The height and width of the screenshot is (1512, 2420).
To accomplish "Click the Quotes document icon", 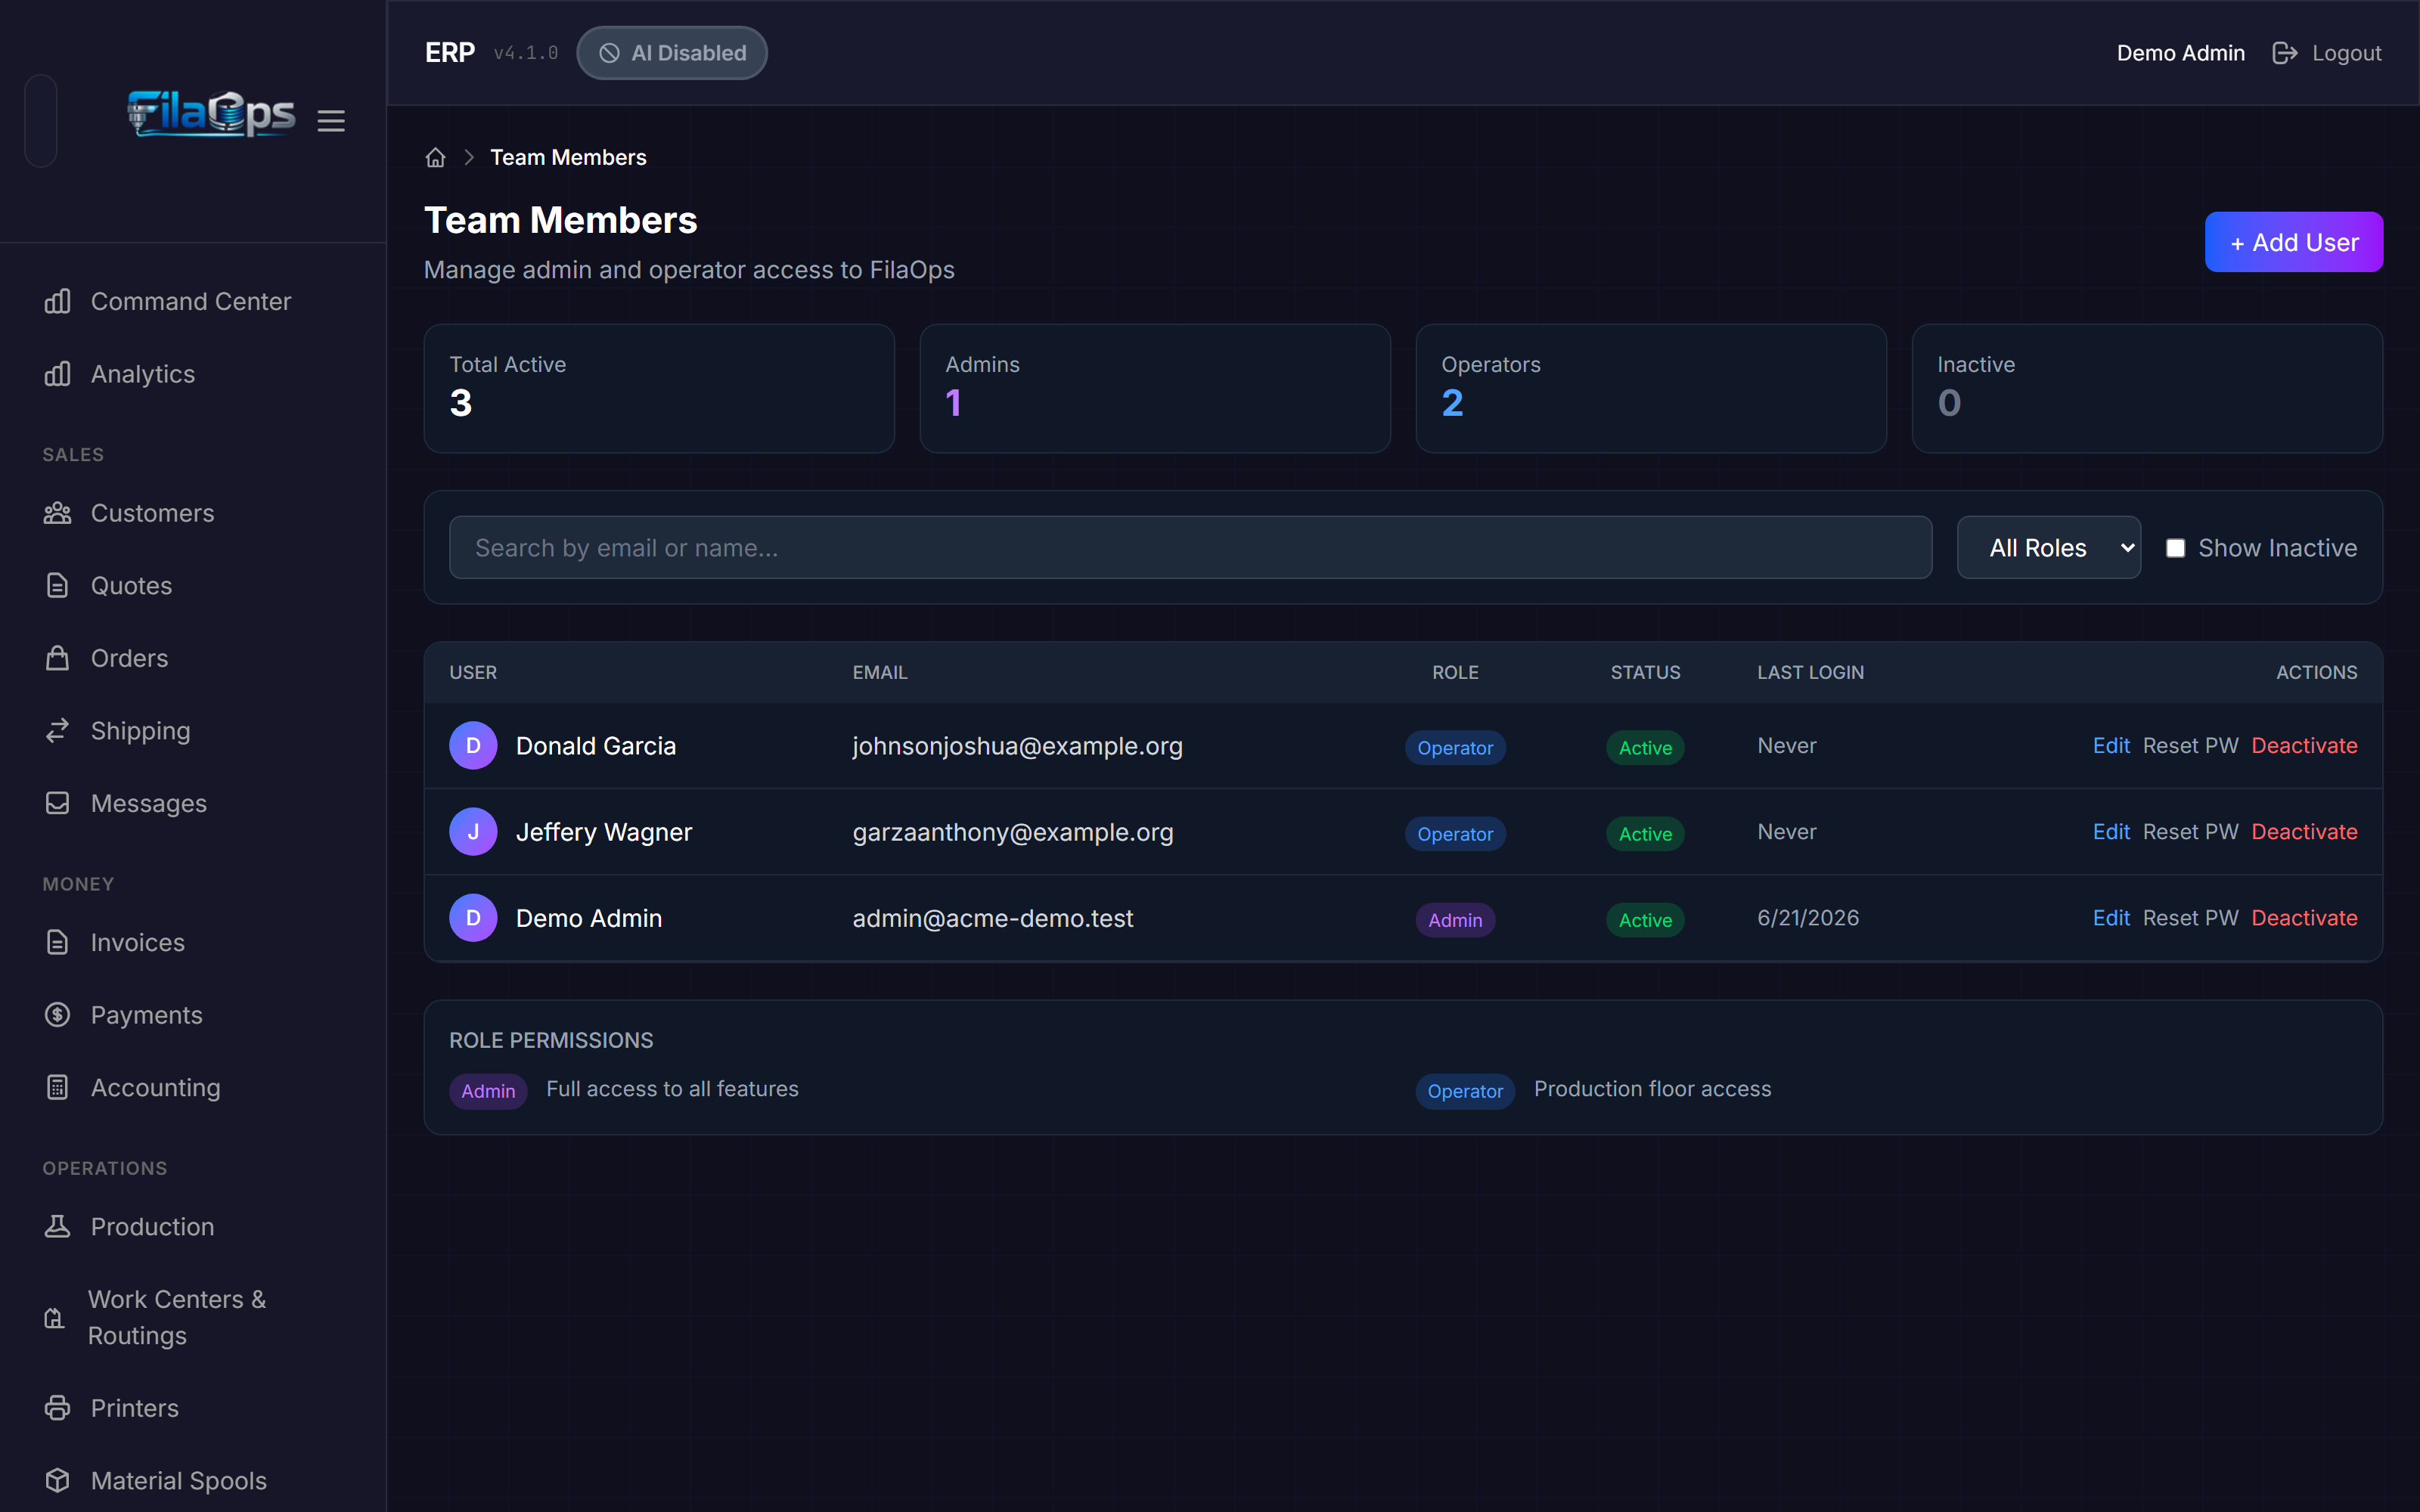I will 57,586.
